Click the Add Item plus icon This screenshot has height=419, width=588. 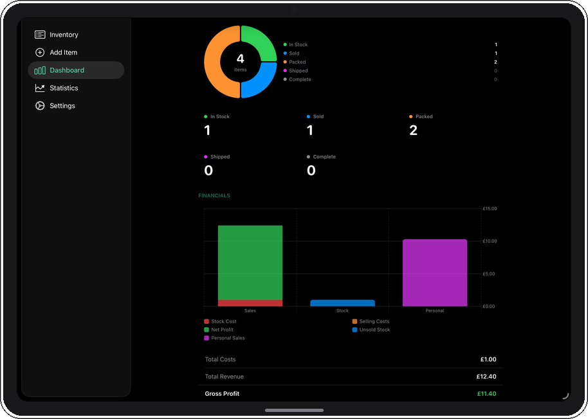point(40,53)
